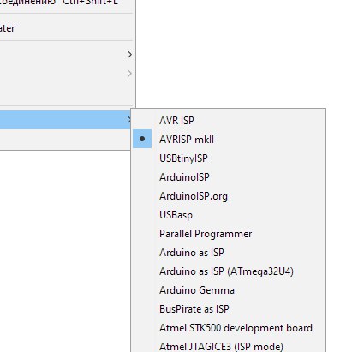Select the AVR ISP programmer
Screen dimensions: 340x352
tap(228, 120)
